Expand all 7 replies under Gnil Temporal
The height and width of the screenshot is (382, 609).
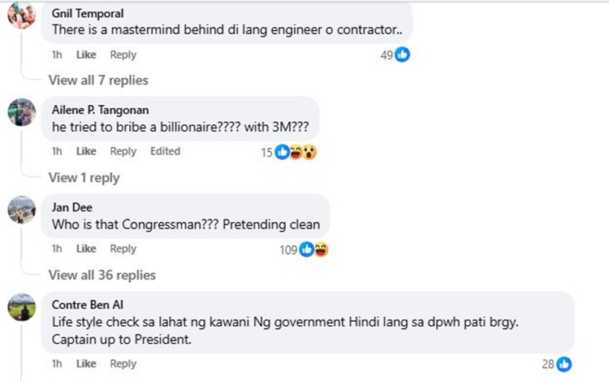click(x=98, y=80)
